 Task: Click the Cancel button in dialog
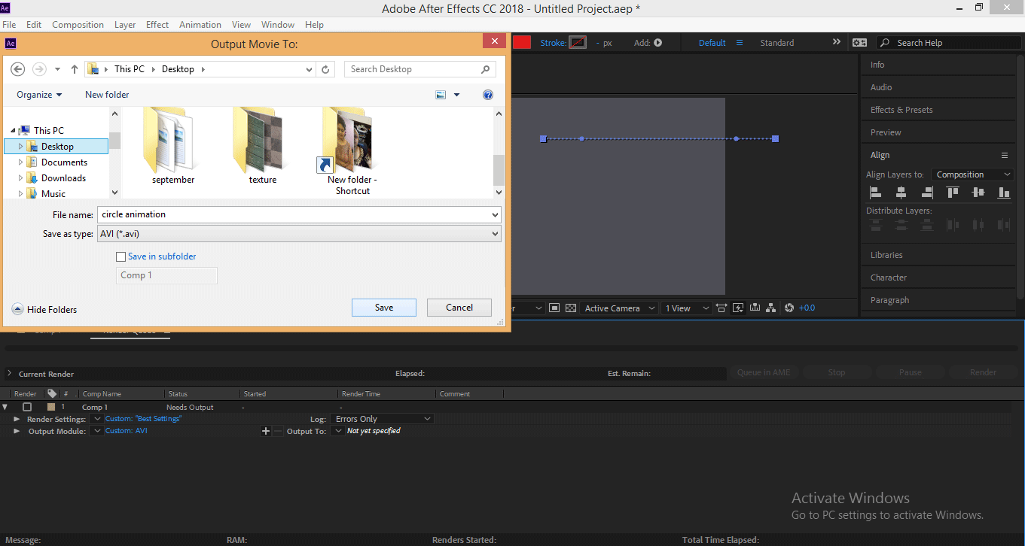[459, 308]
